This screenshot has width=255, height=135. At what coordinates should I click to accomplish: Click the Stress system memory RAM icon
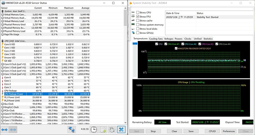pyautogui.click(x=133, y=24)
